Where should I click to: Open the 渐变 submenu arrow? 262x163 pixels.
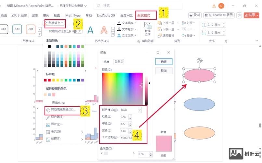82,132
